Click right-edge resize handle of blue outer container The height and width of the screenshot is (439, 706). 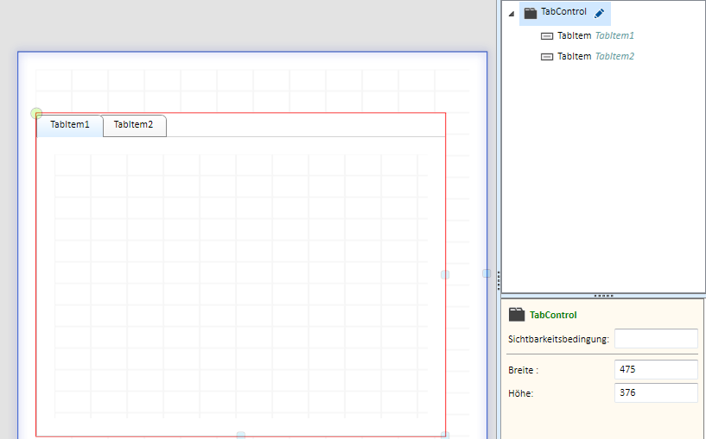pyautogui.click(x=487, y=273)
